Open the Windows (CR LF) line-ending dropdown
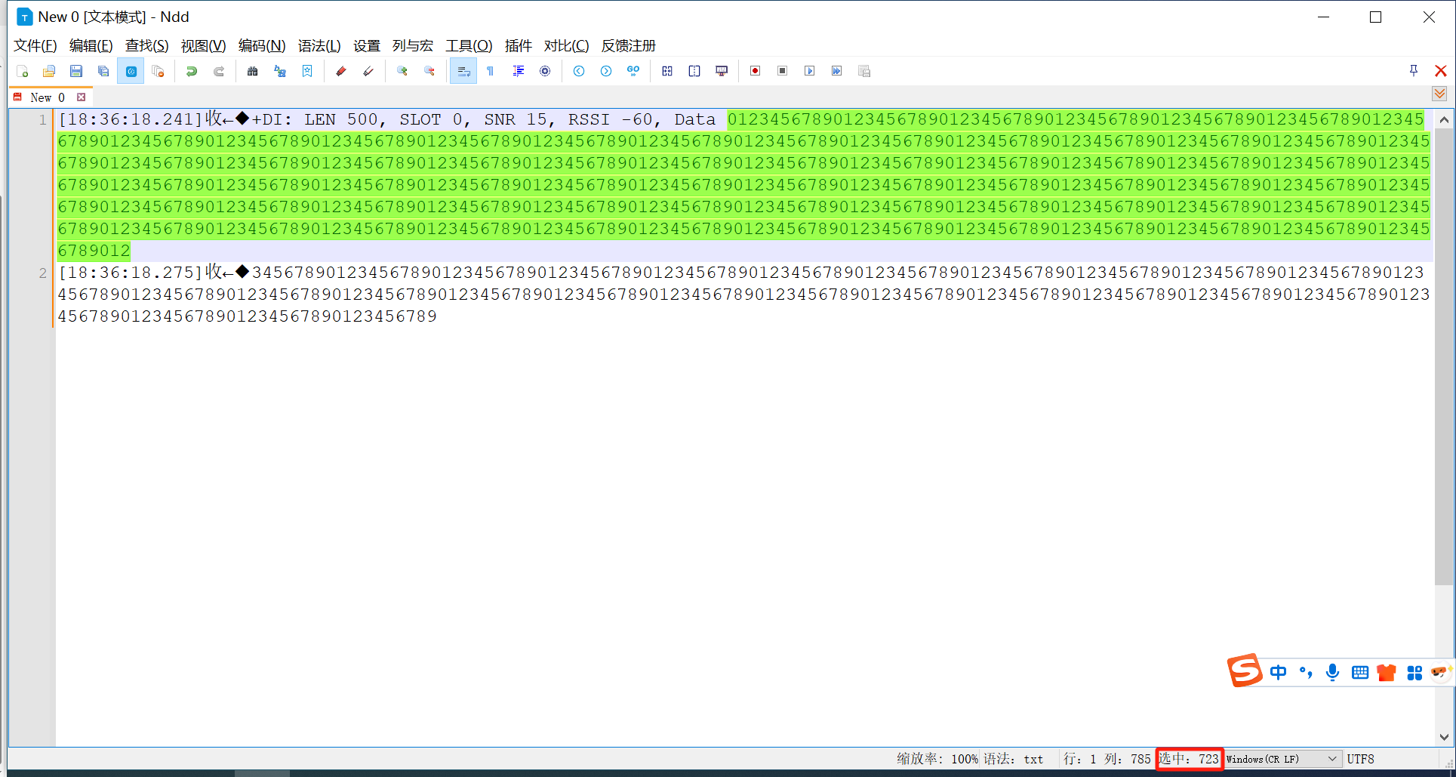This screenshot has width=1456, height=777. 1282,759
